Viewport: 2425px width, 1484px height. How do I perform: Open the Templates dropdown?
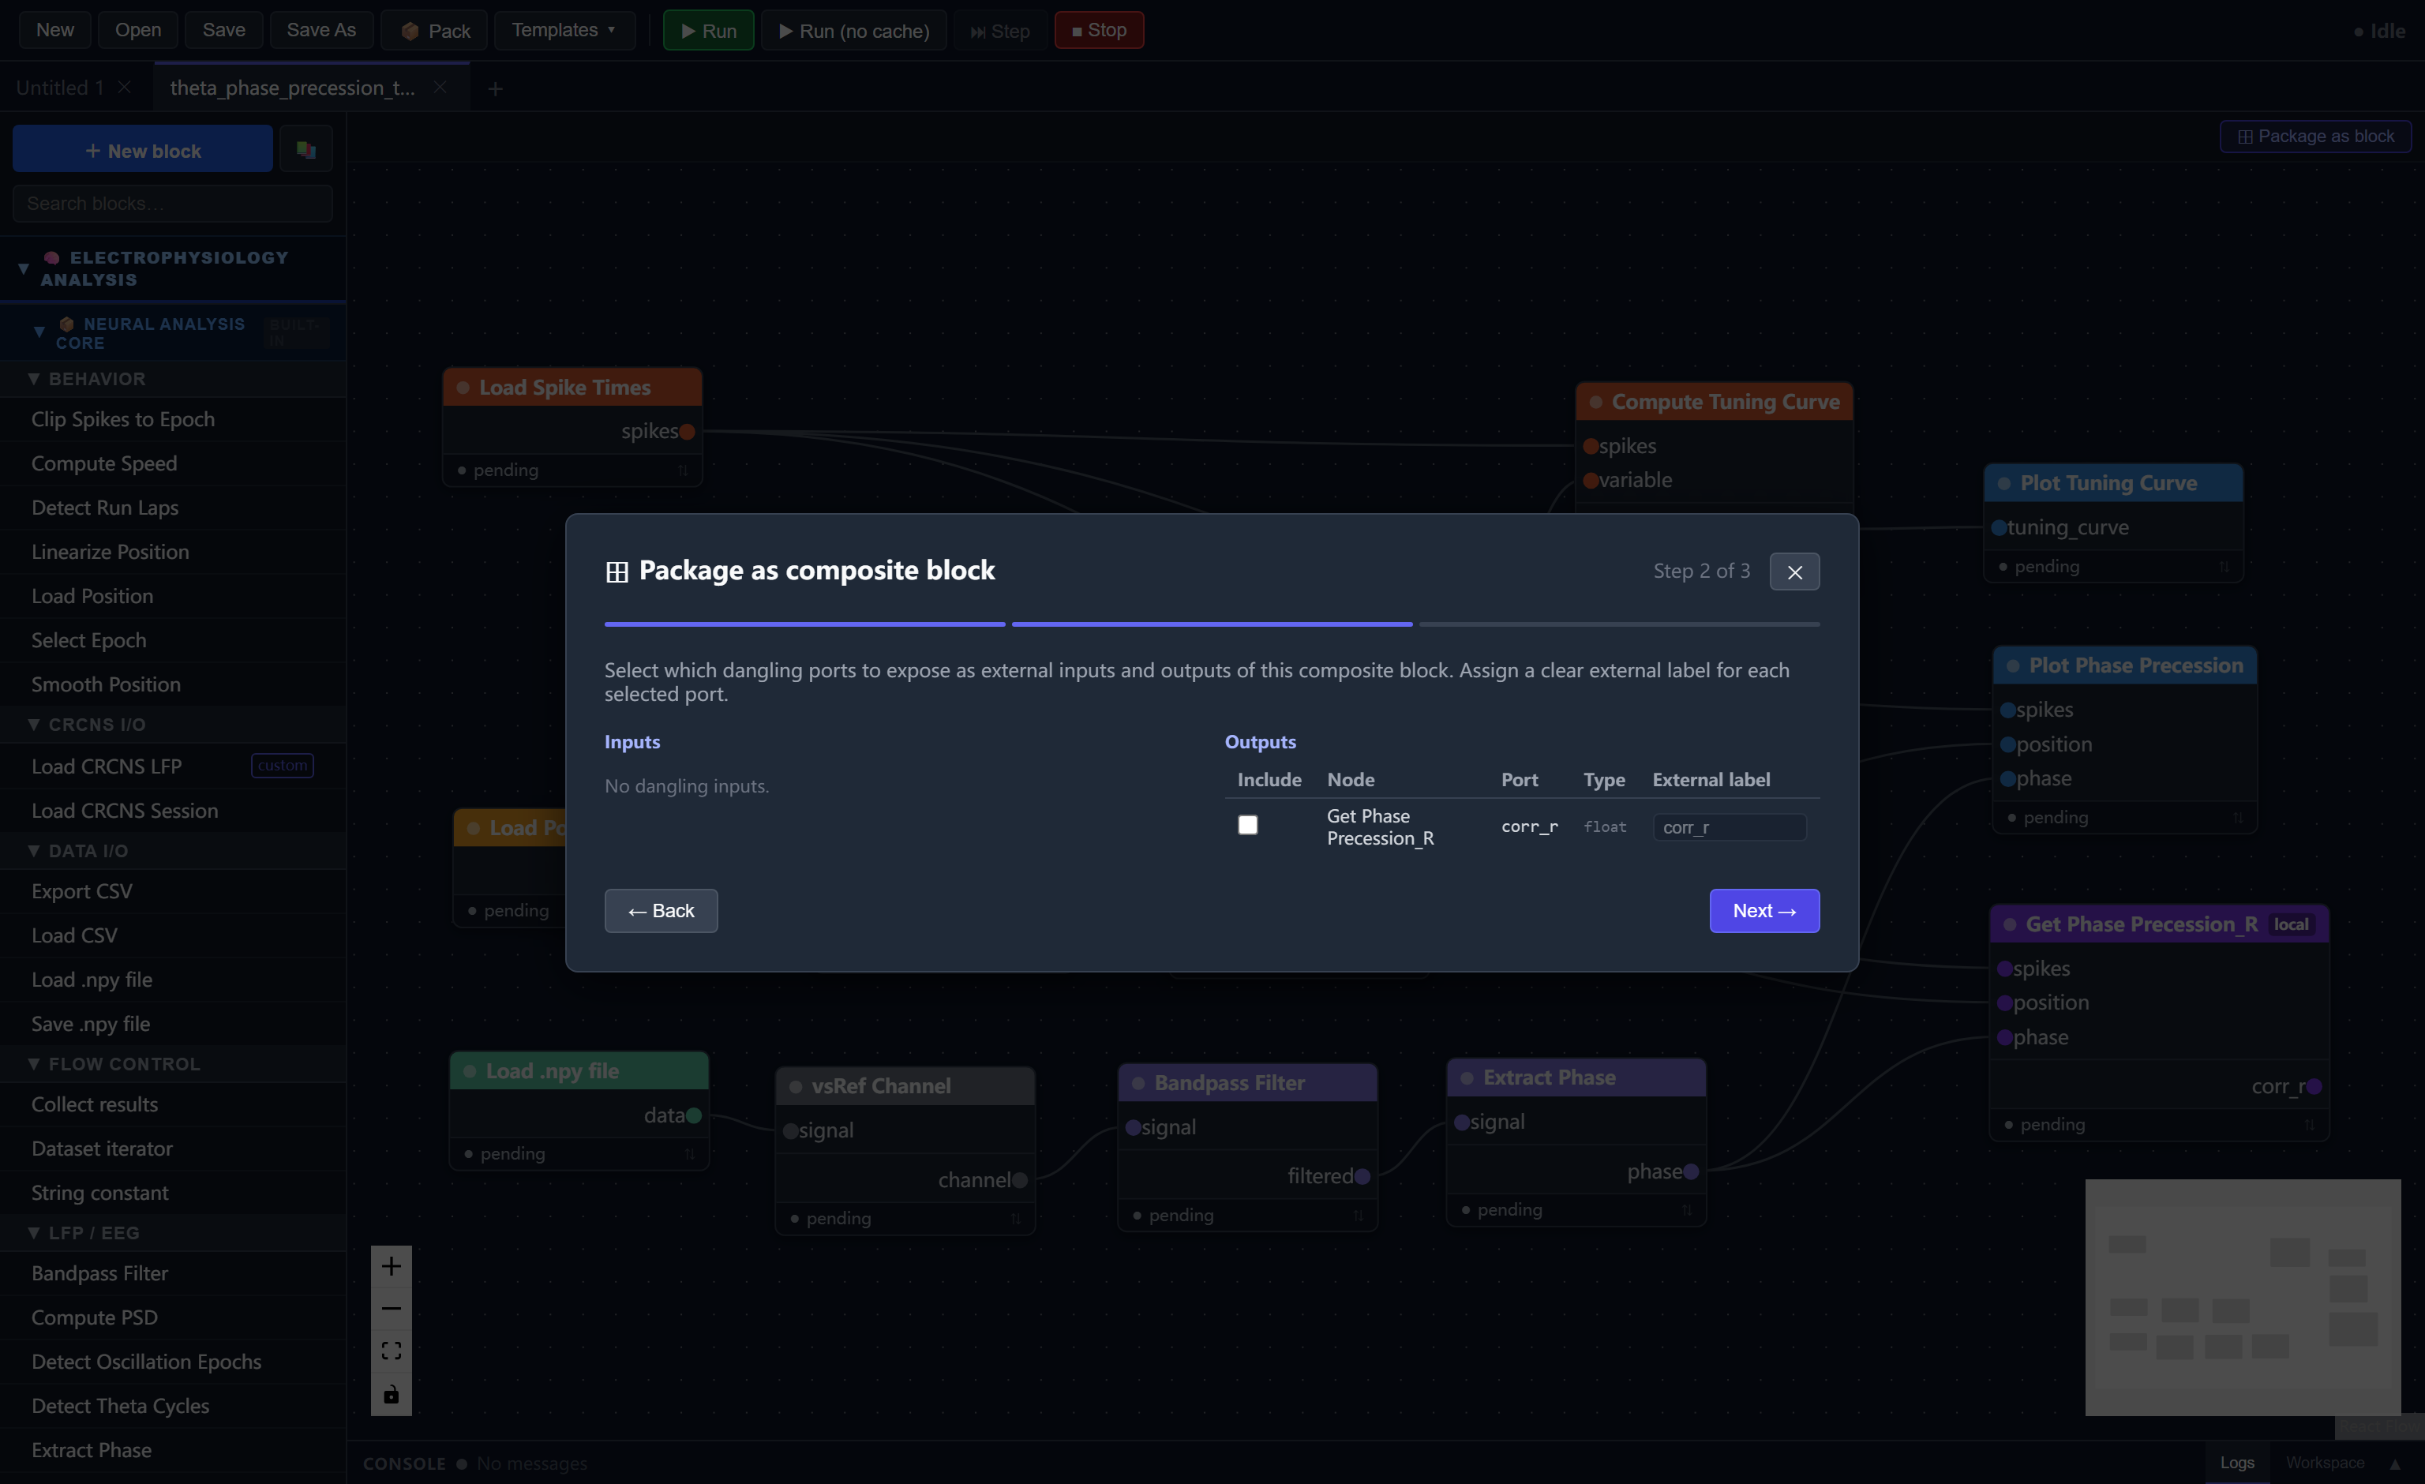564,31
